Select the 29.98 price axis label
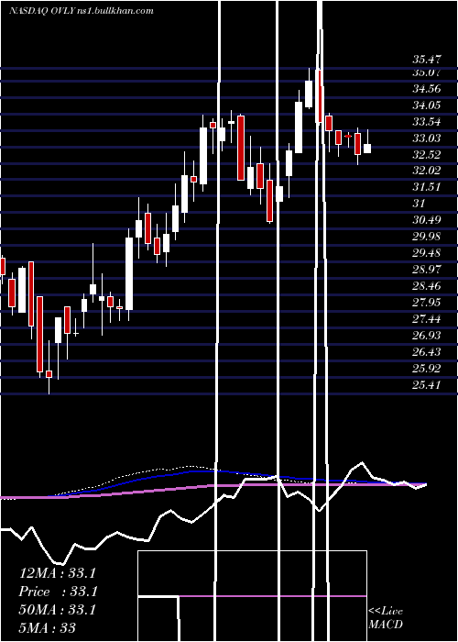 pyautogui.click(x=427, y=237)
